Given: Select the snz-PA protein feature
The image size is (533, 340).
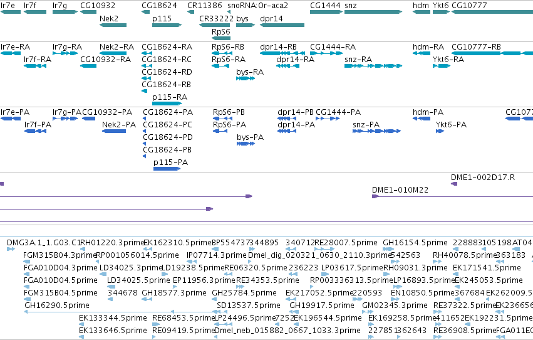Looking at the screenshot, I should (376, 131).
